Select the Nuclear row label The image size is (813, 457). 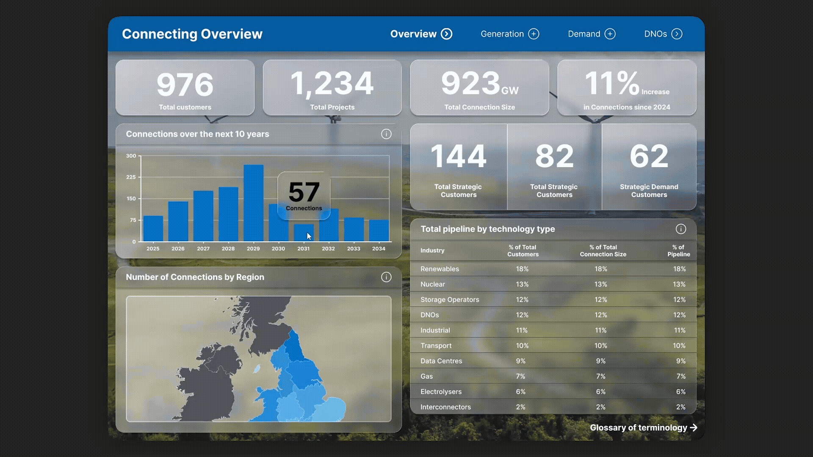(x=433, y=284)
